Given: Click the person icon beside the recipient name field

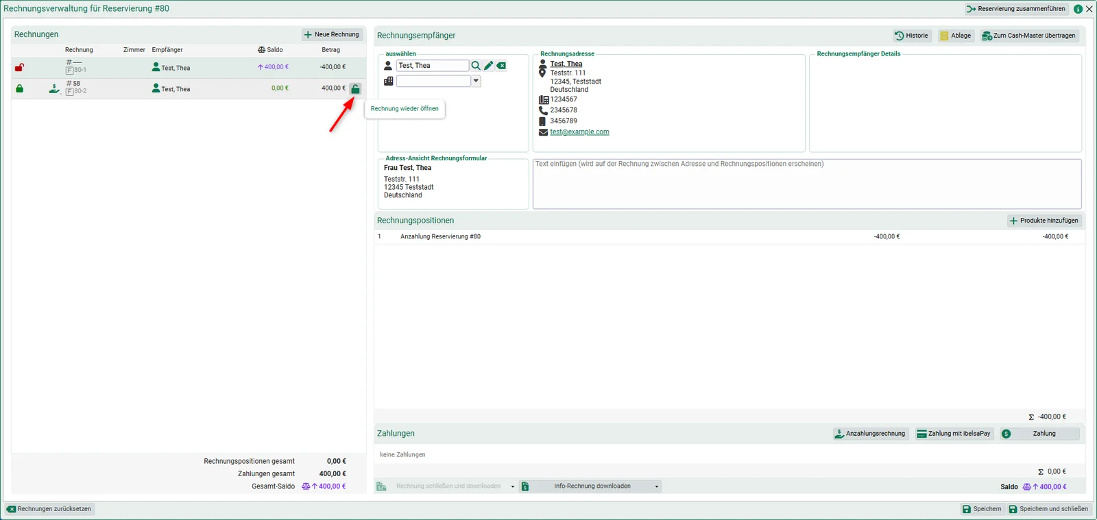Looking at the screenshot, I should (388, 66).
